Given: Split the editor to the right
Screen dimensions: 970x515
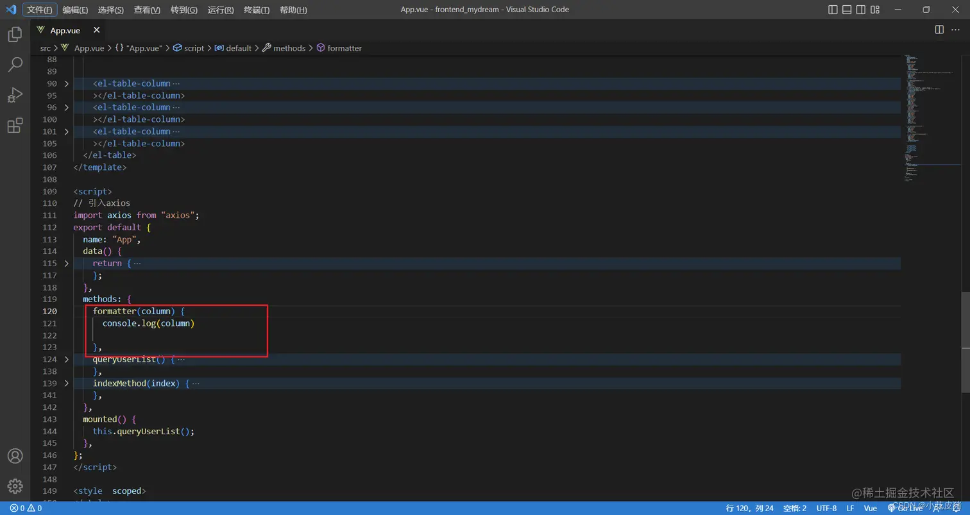Looking at the screenshot, I should [x=939, y=30].
